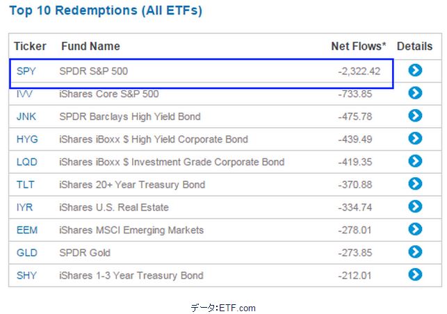This screenshot has width=447, height=314.
Task: Click details arrow for TLT row
Action: point(415,184)
